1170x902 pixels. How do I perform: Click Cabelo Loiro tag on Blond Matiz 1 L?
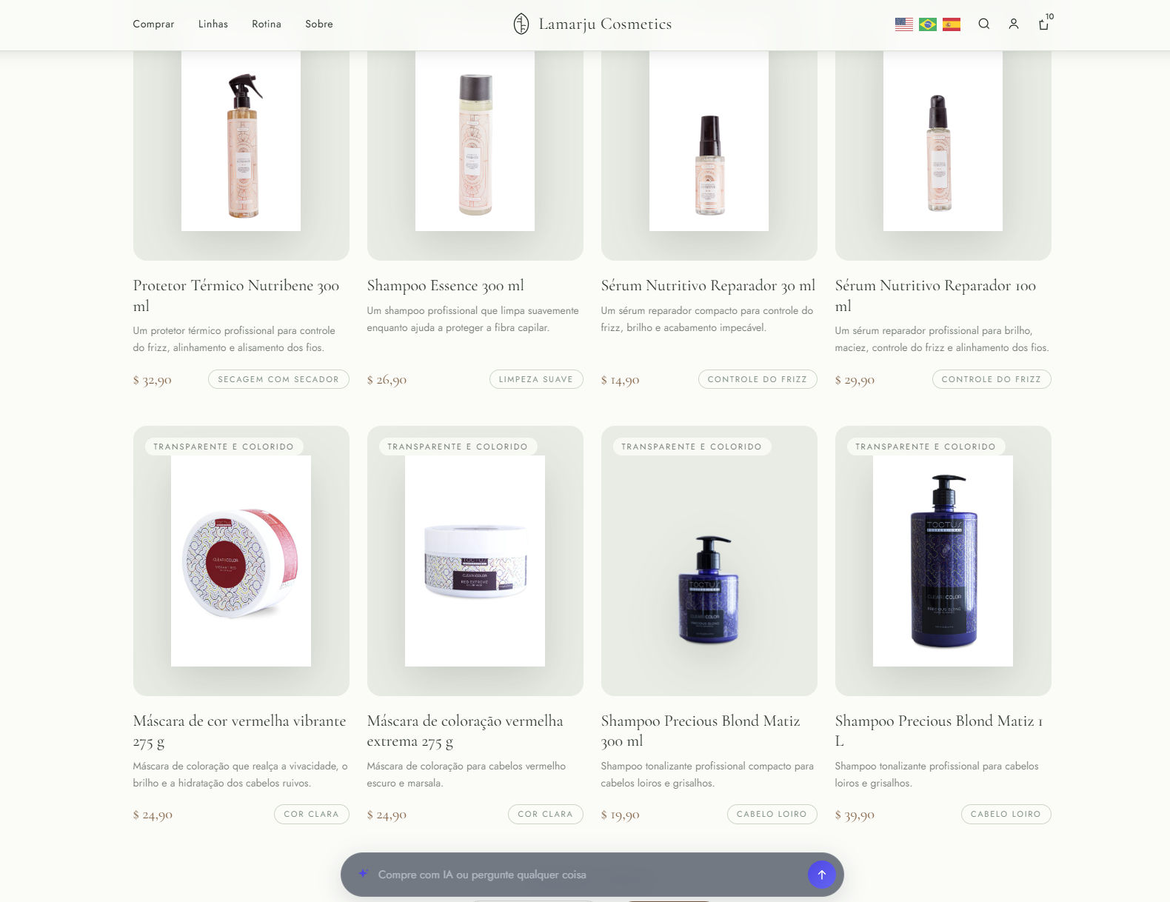click(x=1006, y=814)
